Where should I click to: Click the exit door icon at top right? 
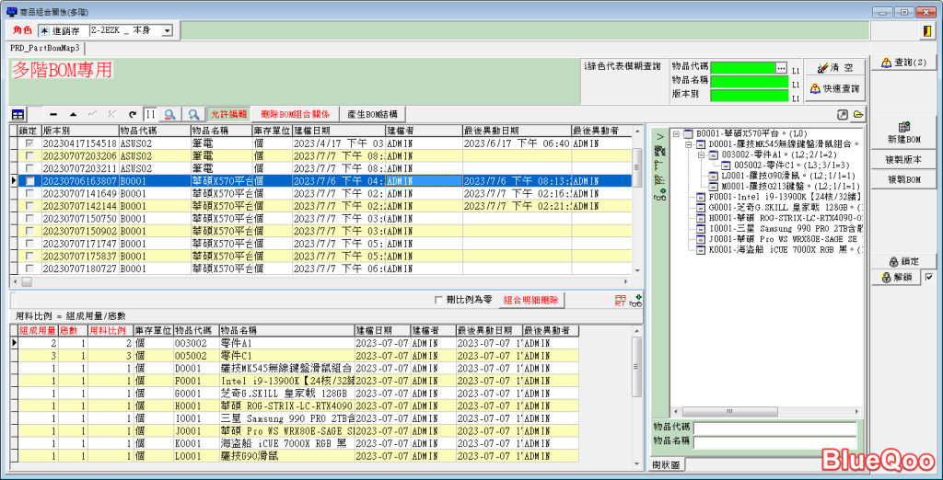click(926, 31)
